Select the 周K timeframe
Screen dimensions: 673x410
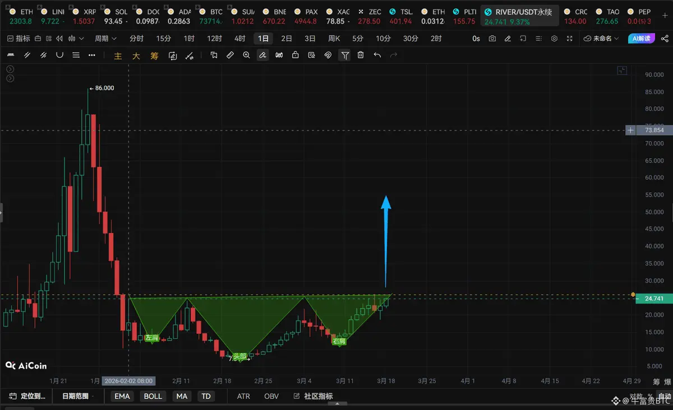[334, 39]
